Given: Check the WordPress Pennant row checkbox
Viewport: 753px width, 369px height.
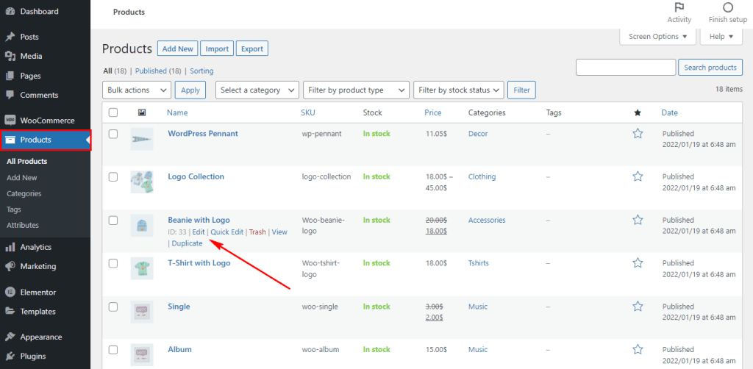Looking at the screenshot, I should coord(113,135).
